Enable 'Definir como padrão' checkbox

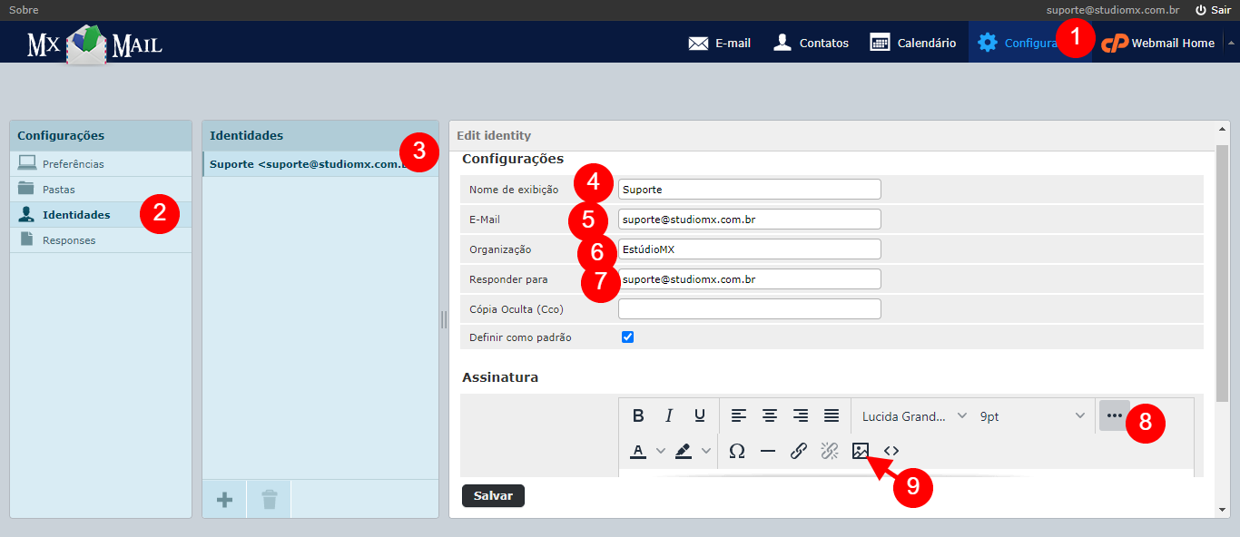tap(627, 336)
